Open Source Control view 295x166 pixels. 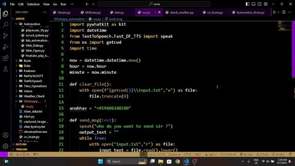click(x=6, y=36)
